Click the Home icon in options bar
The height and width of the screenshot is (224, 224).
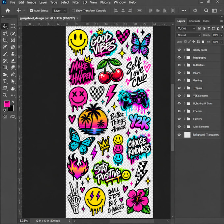click(x=8, y=11)
